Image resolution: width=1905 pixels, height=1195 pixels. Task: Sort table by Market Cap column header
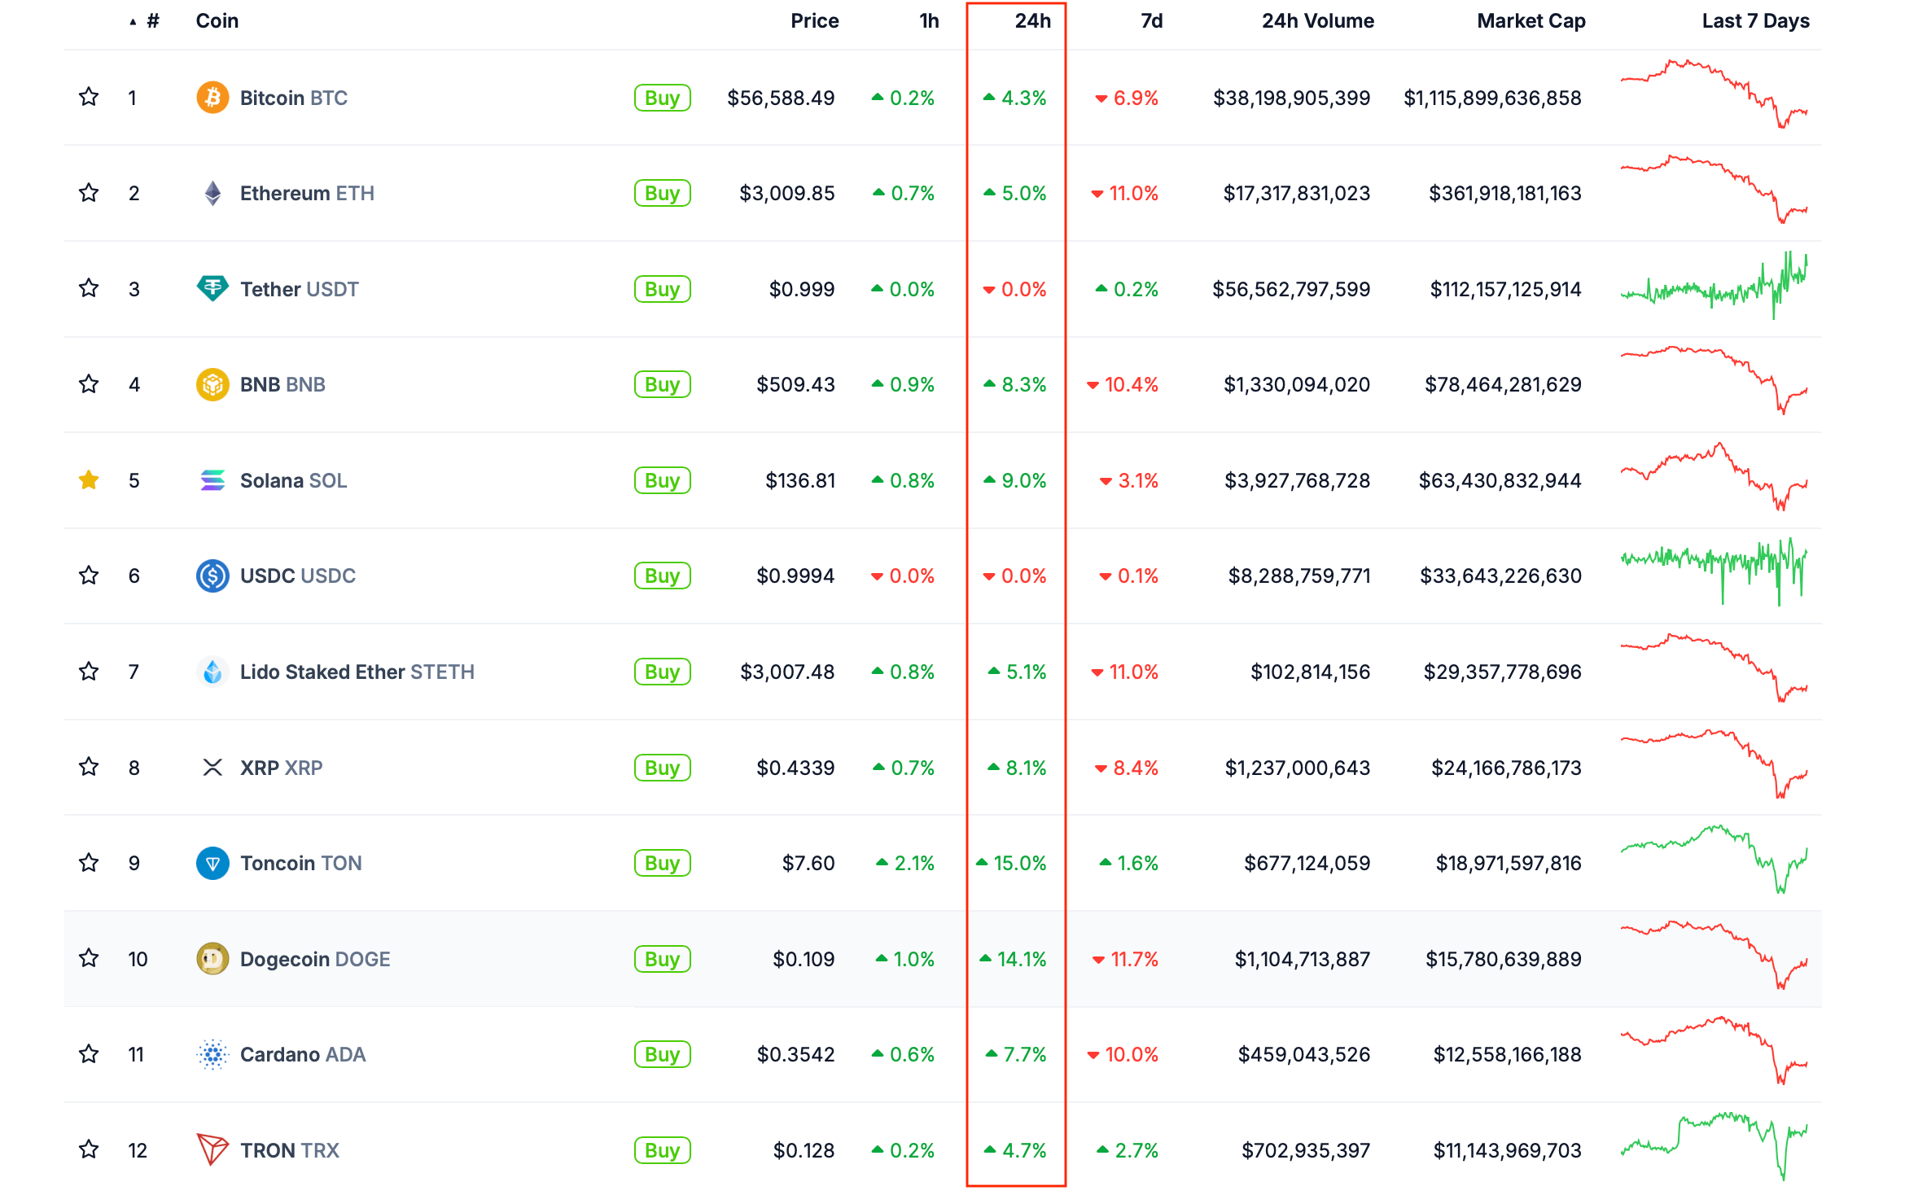(1531, 21)
